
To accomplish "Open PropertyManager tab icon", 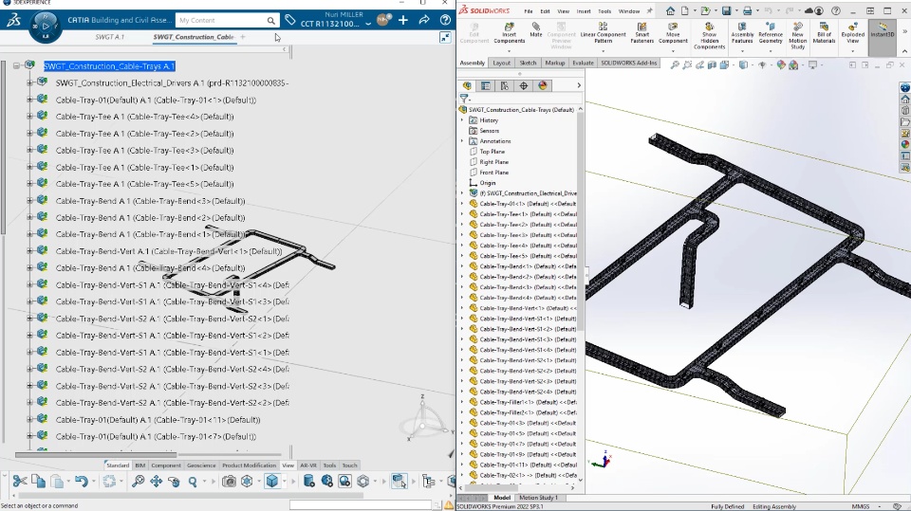I will 486,85.
